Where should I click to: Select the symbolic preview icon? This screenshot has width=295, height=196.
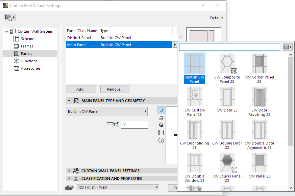click(x=161, y=110)
